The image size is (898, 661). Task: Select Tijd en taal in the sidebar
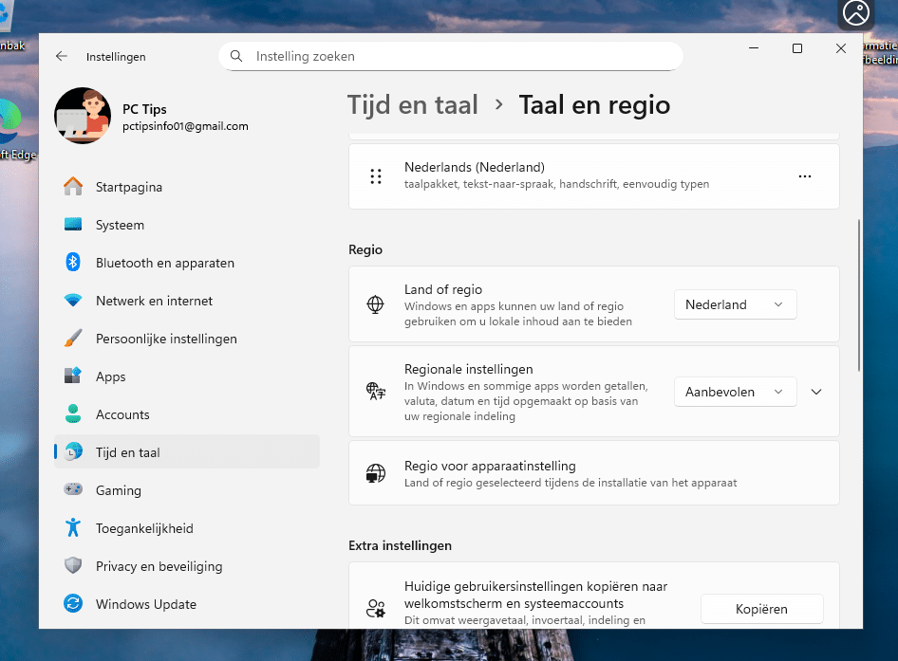(128, 452)
